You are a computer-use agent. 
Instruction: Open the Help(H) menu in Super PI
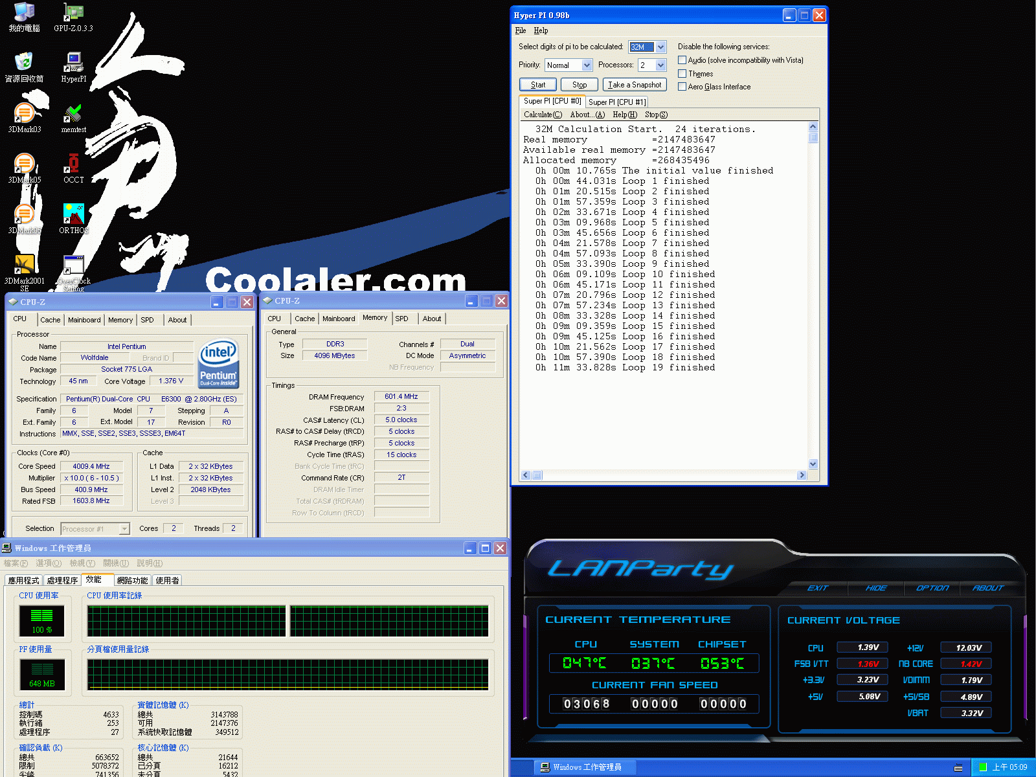(x=625, y=115)
